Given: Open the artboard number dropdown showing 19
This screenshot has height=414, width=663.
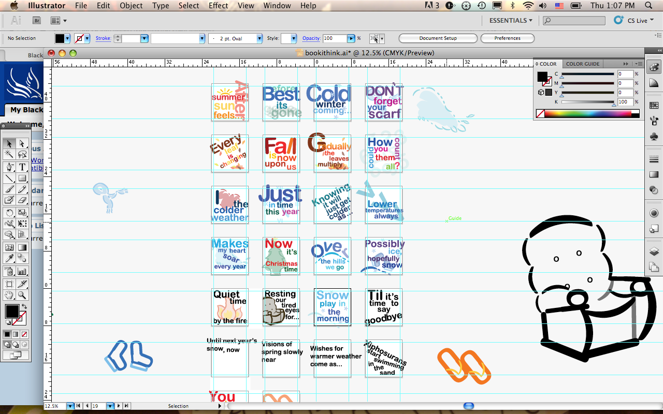Looking at the screenshot, I should pos(110,406).
